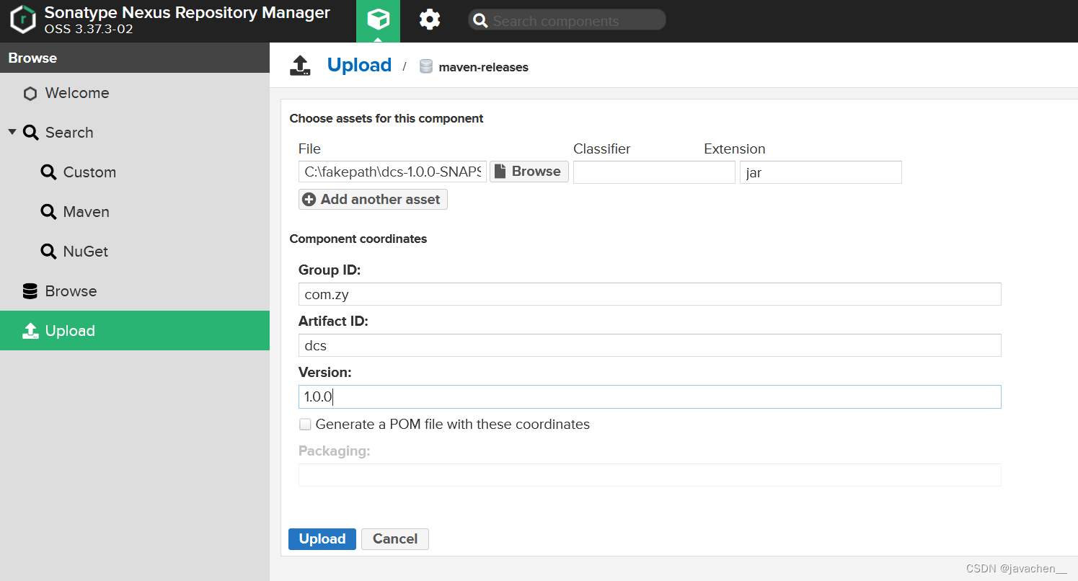1078x581 pixels.
Task: Focus the Classifier field
Action: tap(654, 172)
